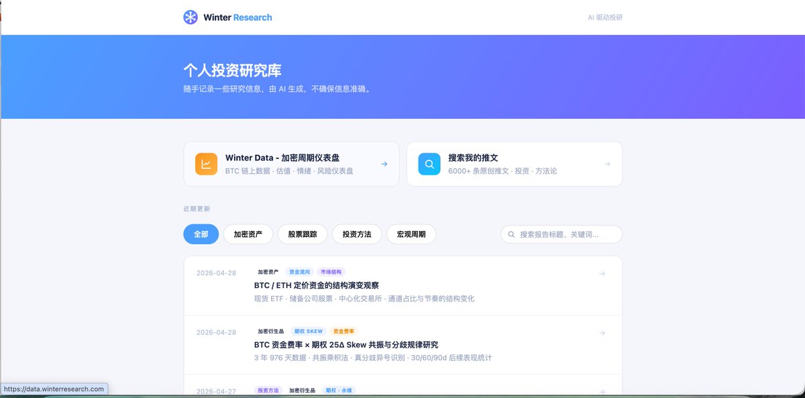
Task: Focus the 搜索报告标题、关键词 search field
Action: (x=561, y=234)
